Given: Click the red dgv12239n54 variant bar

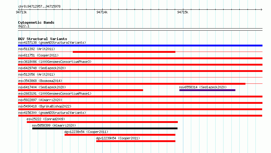Looking at the screenshot, I should point(136,141).
